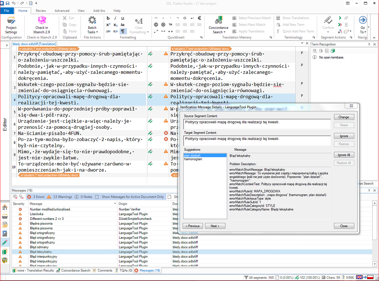Click Undo in quick access toolbar
379x281 pixels.
tap(14, 3)
